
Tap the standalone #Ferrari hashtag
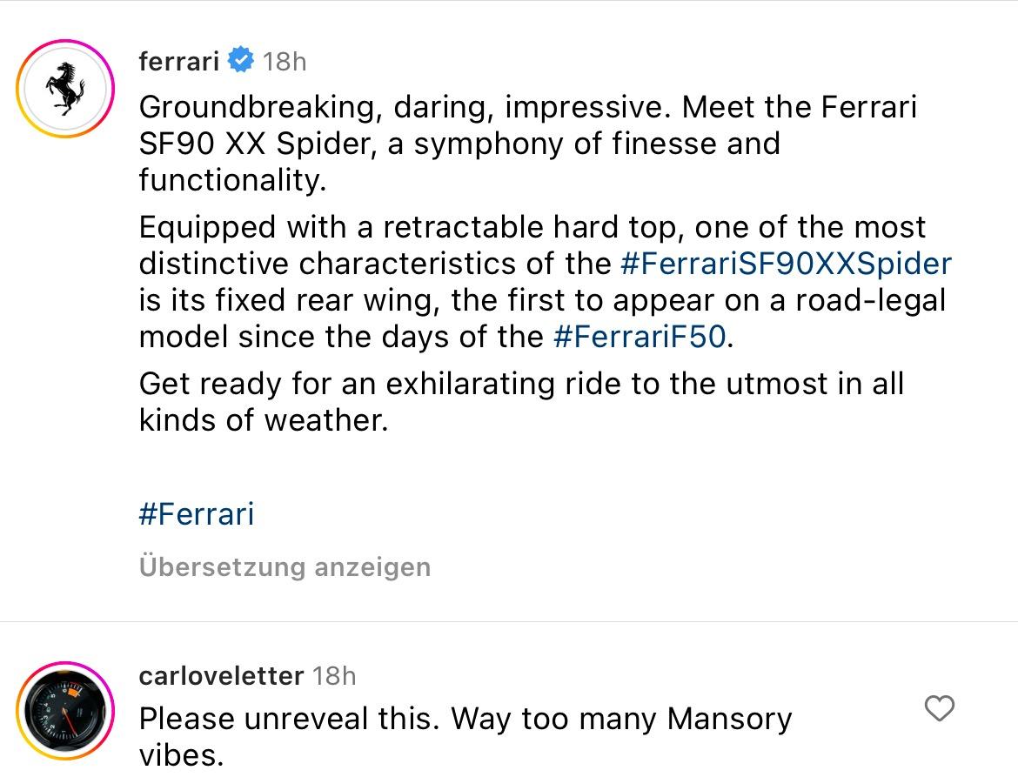[196, 513]
